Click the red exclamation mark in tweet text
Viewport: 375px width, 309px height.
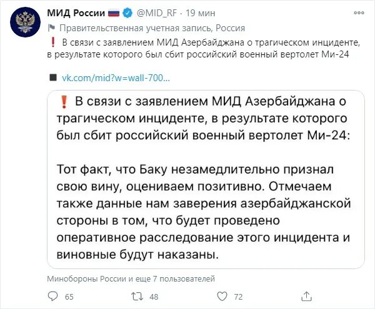click(53, 42)
